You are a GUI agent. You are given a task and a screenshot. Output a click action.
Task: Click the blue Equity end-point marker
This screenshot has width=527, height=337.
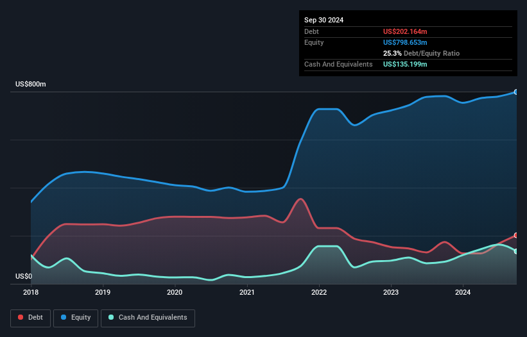click(x=516, y=92)
